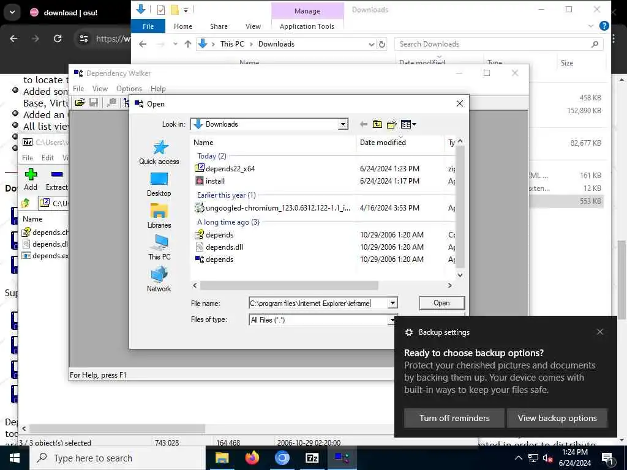627x470 pixels.
Task: Open File Explorer from taskbar
Action: 222,458
